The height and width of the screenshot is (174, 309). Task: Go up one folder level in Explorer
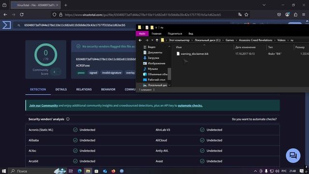click(157, 40)
